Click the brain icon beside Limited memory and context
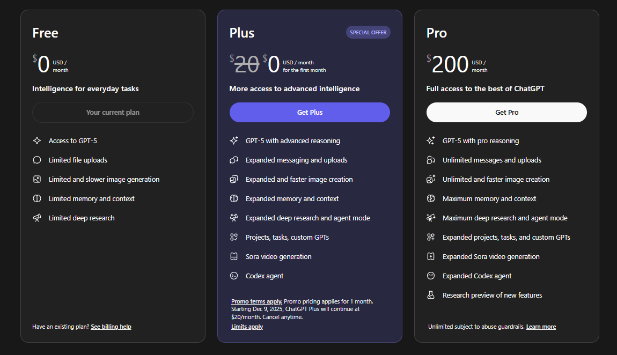The image size is (617, 355). click(x=37, y=199)
